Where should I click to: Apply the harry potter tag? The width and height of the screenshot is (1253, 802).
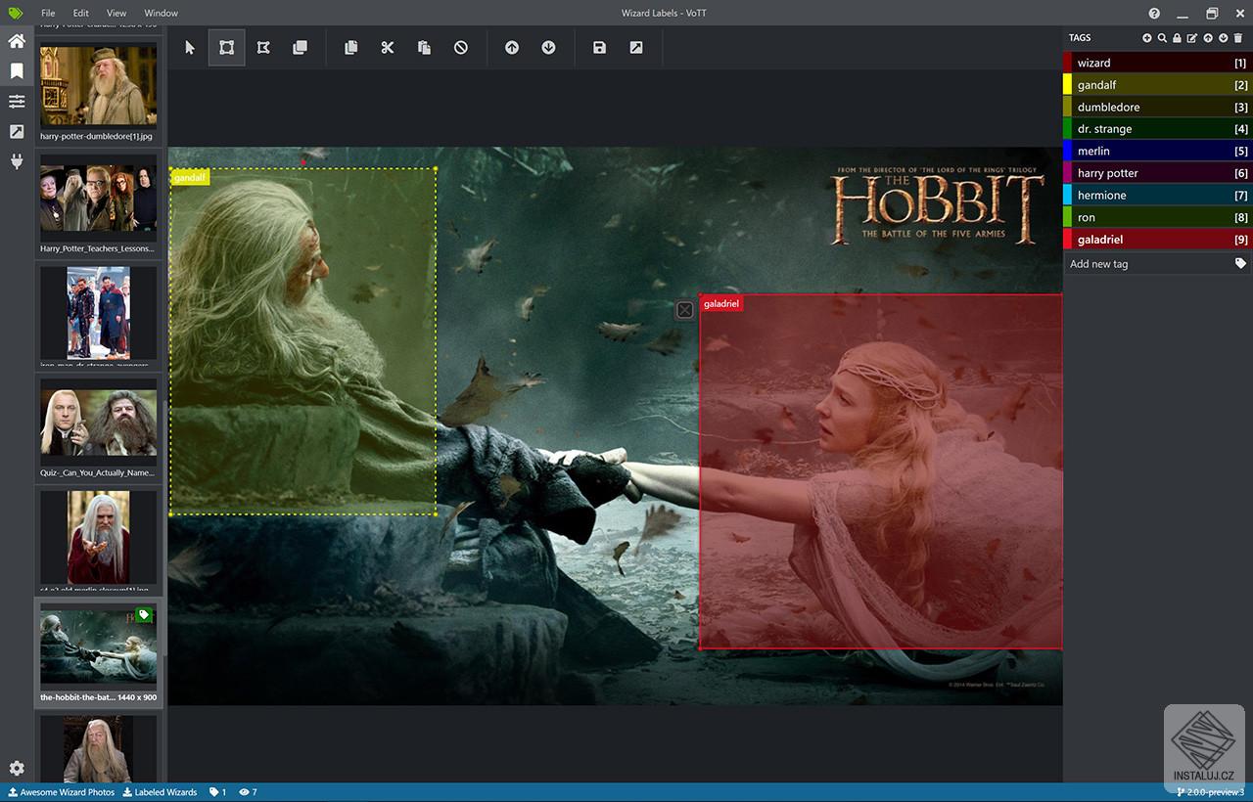[1158, 173]
